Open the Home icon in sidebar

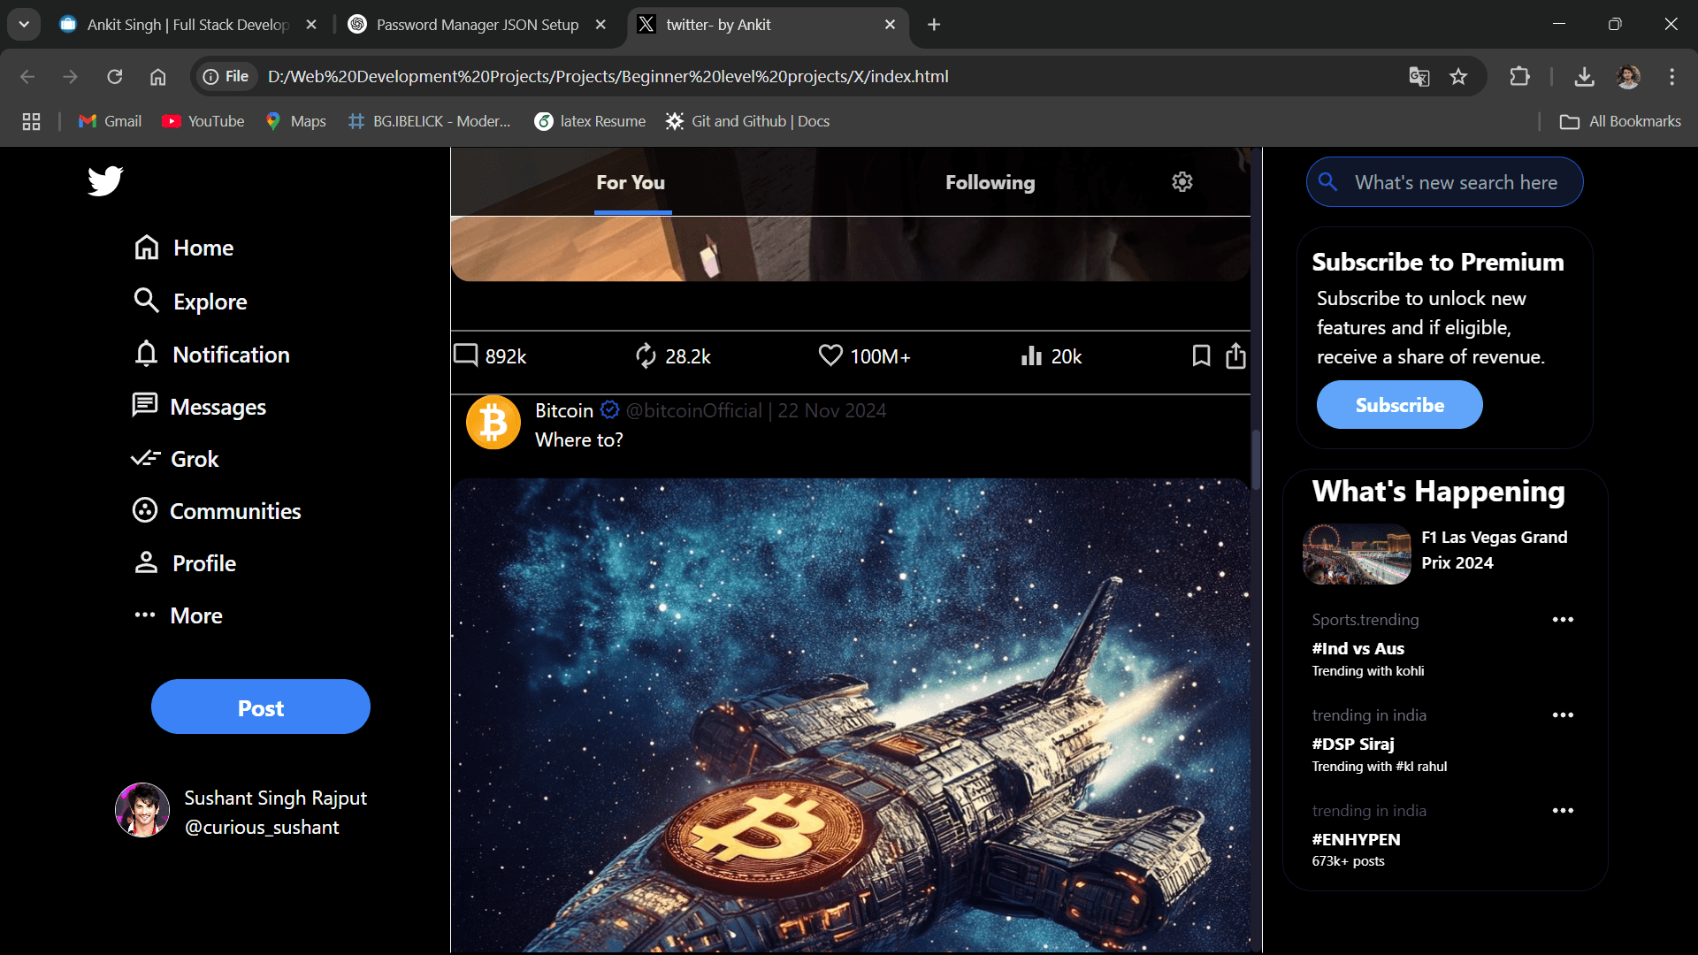point(147,248)
